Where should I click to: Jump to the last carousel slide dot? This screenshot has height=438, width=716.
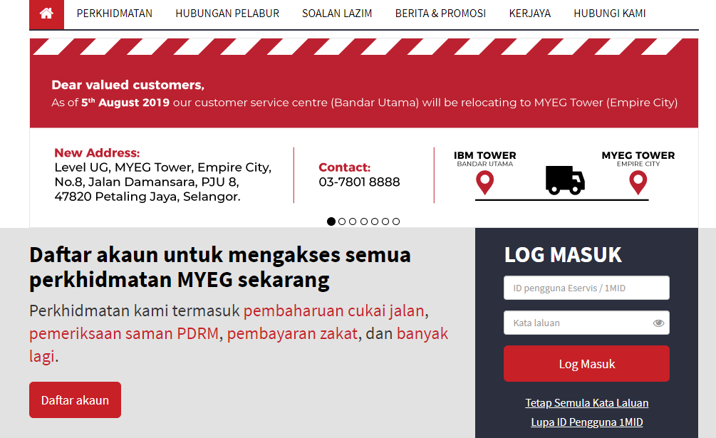tap(396, 221)
